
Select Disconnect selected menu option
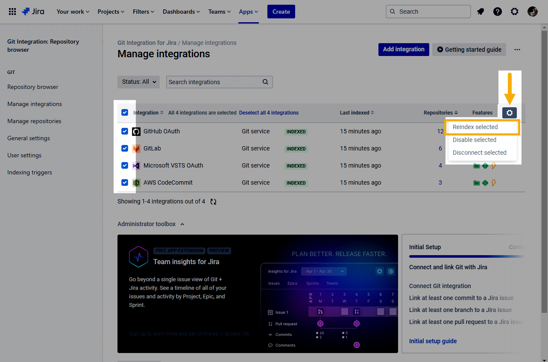(x=479, y=153)
